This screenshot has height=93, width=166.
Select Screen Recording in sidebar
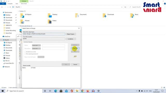click(x=10, y=30)
